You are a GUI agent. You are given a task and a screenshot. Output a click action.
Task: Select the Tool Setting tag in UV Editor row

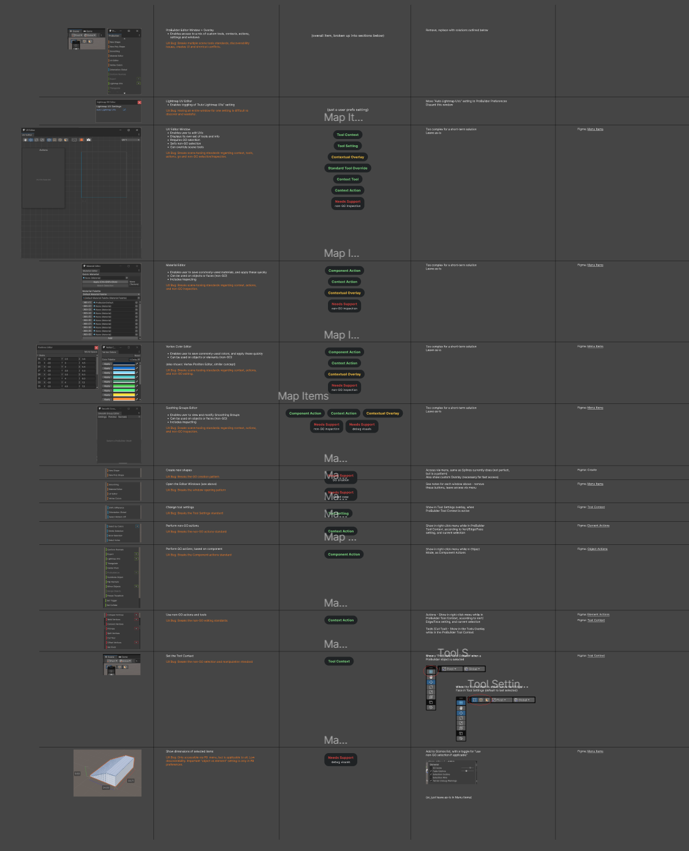pos(347,146)
